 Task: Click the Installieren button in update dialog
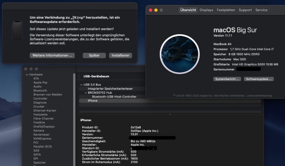pos(120,56)
